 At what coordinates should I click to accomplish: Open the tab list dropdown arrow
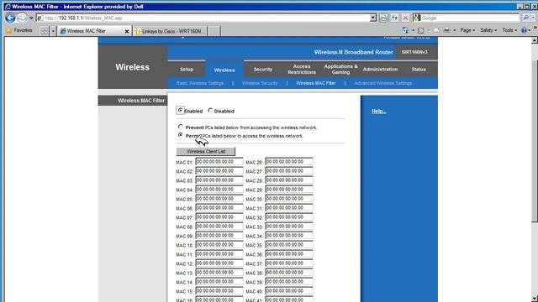click(x=53, y=31)
